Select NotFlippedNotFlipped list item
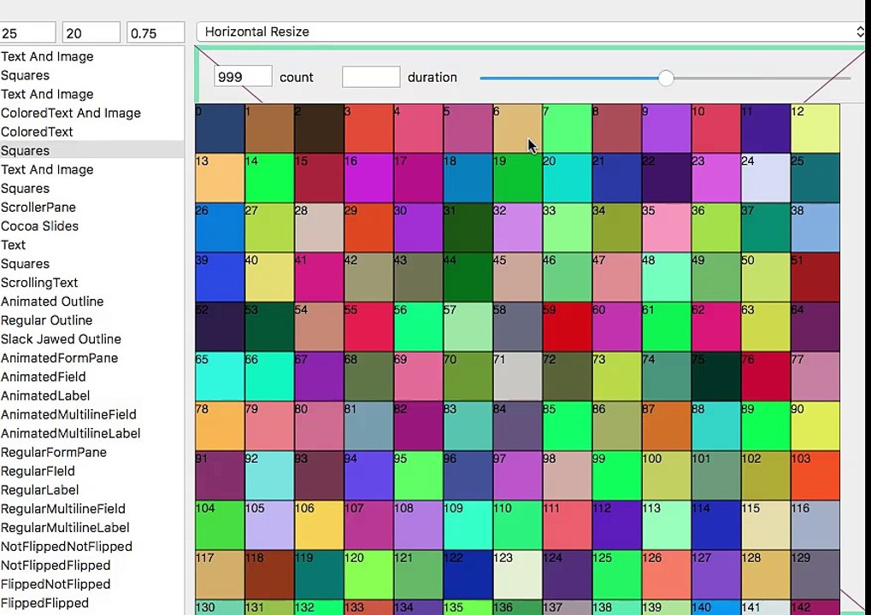 (91, 547)
